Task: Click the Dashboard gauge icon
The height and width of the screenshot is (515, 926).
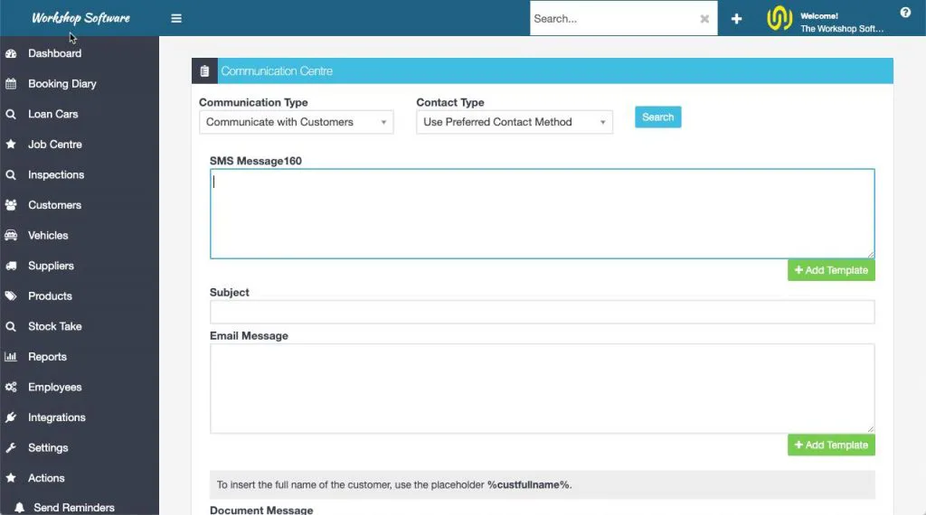Action: (11, 53)
